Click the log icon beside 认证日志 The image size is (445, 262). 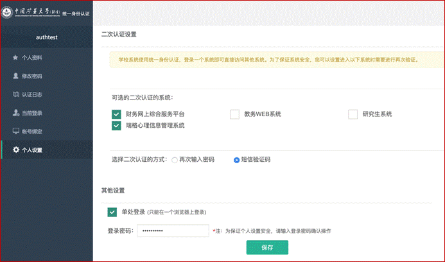[x=15, y=95]
